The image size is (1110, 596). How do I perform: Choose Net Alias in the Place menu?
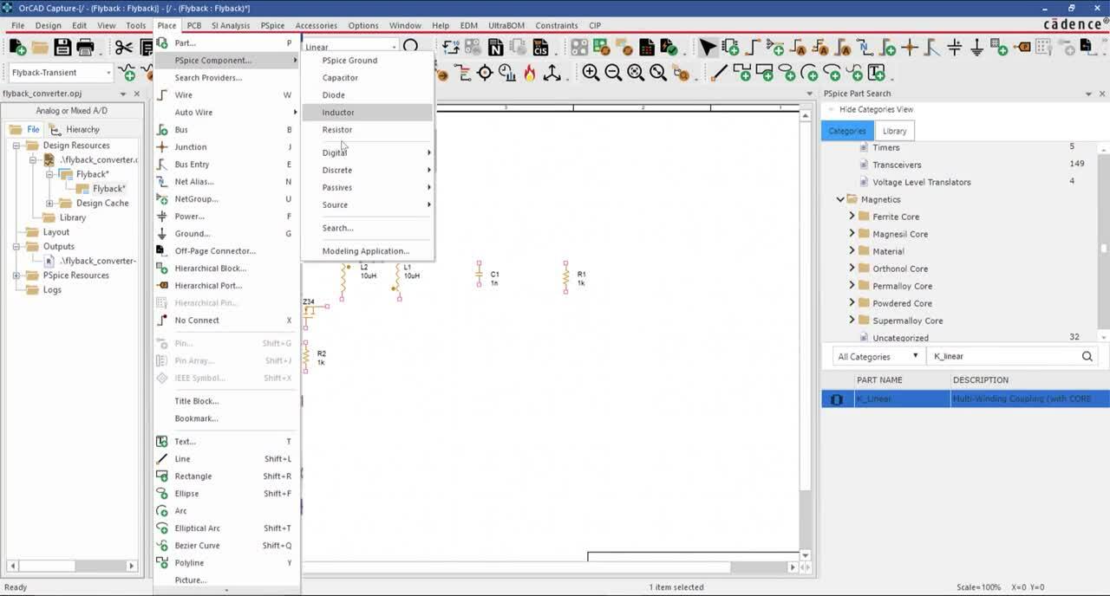click(226, 182)
